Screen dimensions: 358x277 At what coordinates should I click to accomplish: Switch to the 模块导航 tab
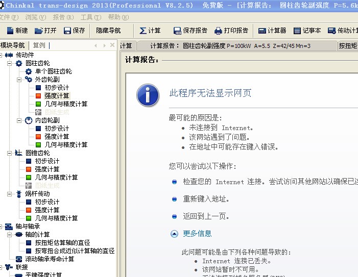click(13, 45)
